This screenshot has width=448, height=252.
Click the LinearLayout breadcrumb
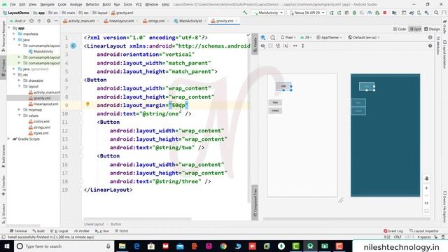tap(94, 224)
